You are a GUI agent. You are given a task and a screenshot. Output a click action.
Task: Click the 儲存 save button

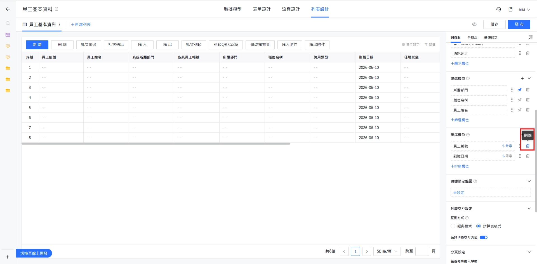coord(494,24)
